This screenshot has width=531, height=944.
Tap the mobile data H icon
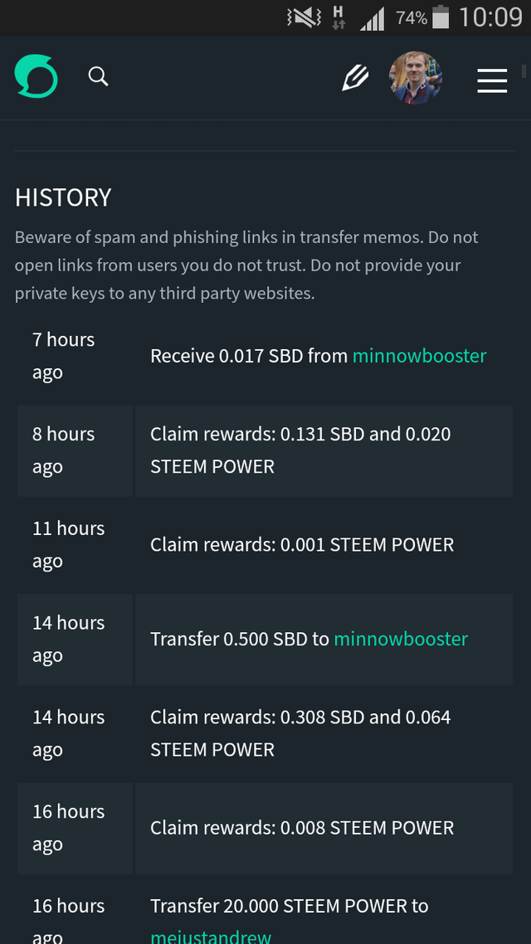pyautogui.click(x=338, y=17)
